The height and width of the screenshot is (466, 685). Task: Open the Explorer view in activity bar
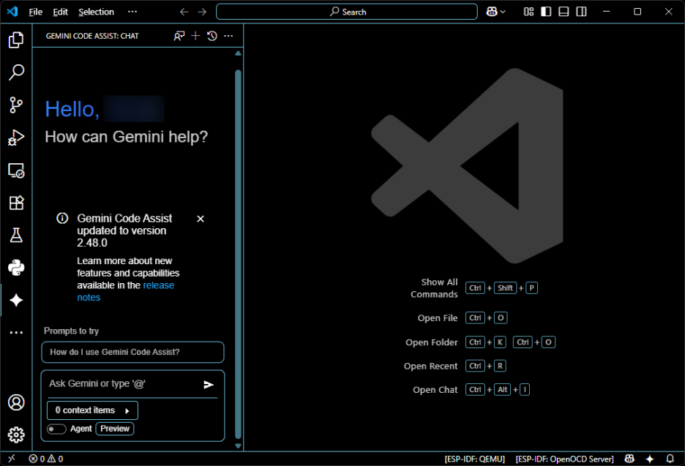click(16, 40)
